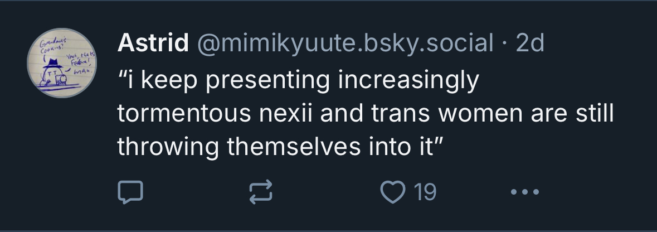Open the reply speech-bubble icon
Viewport: 657px width, 232px height.
[x=130, y=192]
